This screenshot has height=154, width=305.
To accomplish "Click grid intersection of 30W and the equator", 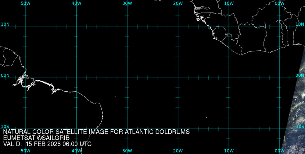I will coord(127,77).
